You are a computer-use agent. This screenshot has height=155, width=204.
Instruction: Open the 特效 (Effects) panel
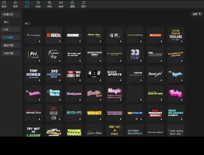[49, 4]
